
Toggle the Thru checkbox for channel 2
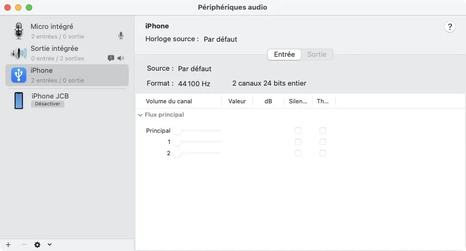click(x=323, y=153)
